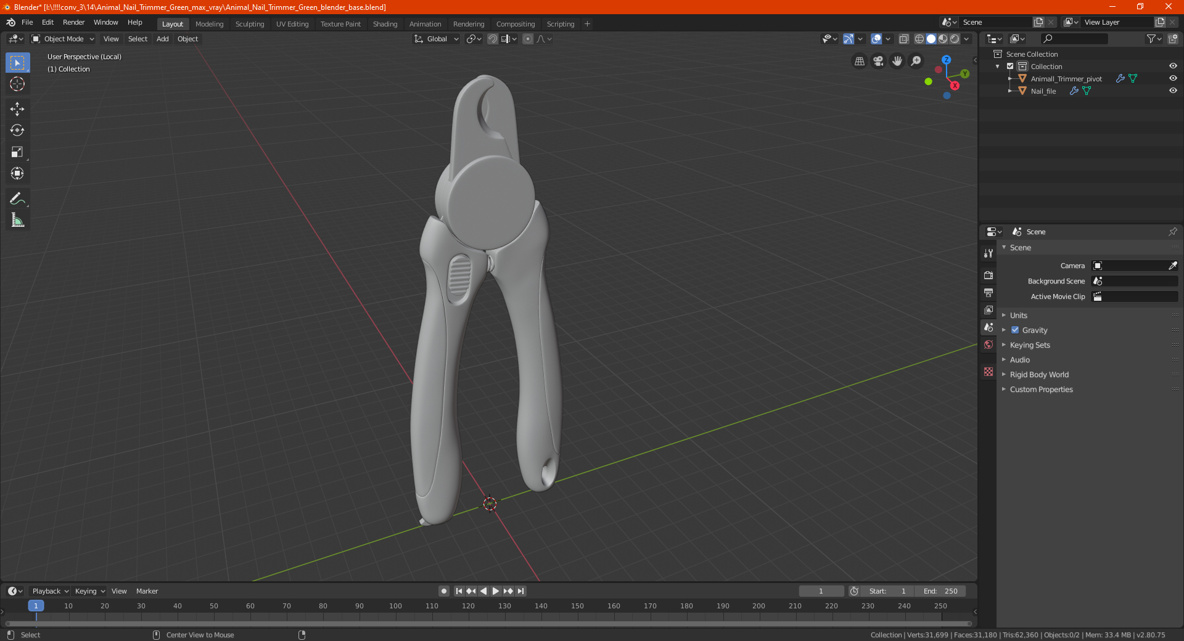Image resolution: width=1184 pixels, height=641 pixels.
Task: Open the shading options dropdown arrow
Action: (x=966, y=39)
